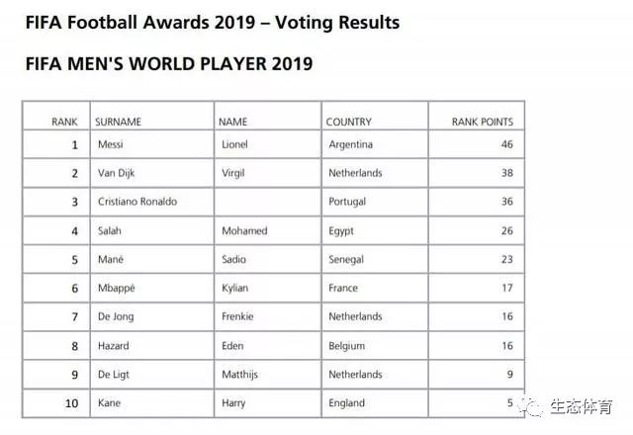Click the Belgium country cell
This screenshot has width=633, height=435.
point(375,346)
